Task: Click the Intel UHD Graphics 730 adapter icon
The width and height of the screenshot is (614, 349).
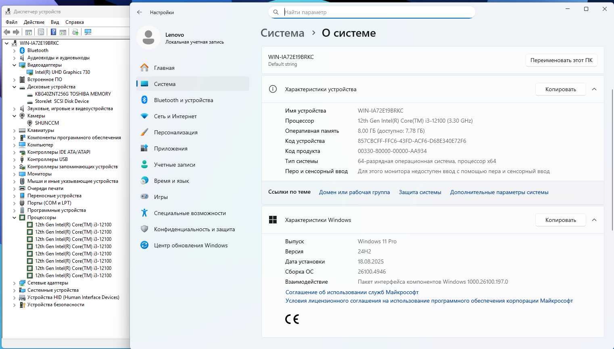Action: (x=30, y=72)
